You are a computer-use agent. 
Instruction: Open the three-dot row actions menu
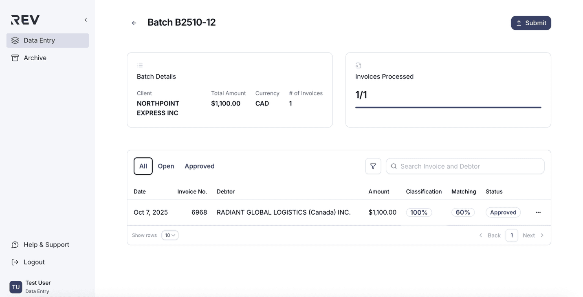click(538, 212)
